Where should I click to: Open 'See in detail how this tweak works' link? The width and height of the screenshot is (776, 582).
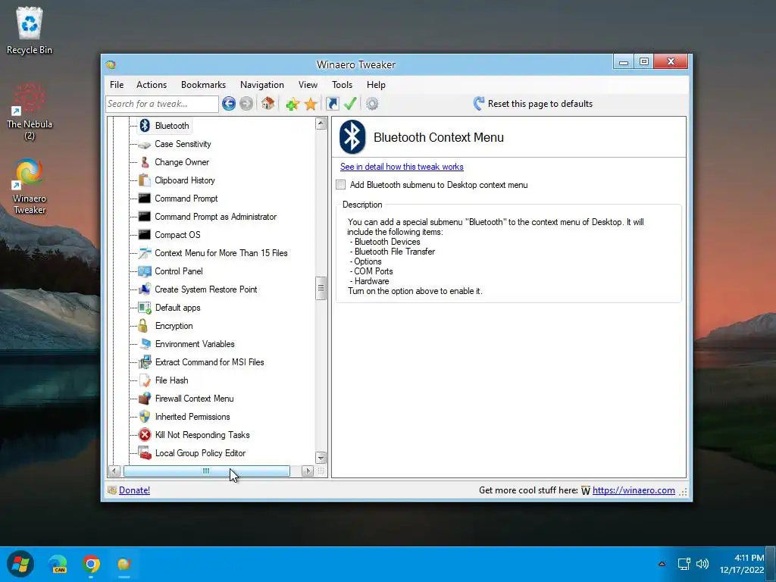tap(402, 167)
